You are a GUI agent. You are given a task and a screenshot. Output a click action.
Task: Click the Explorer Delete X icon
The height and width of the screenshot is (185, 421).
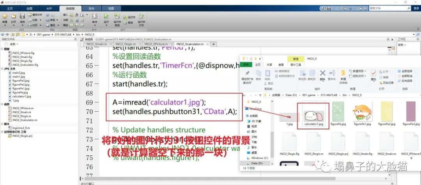pyautogui.click(x=323, y=73)
